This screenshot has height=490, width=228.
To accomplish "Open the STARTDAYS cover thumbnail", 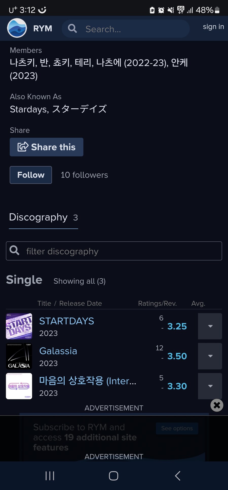I will click(x=19, y=326).
